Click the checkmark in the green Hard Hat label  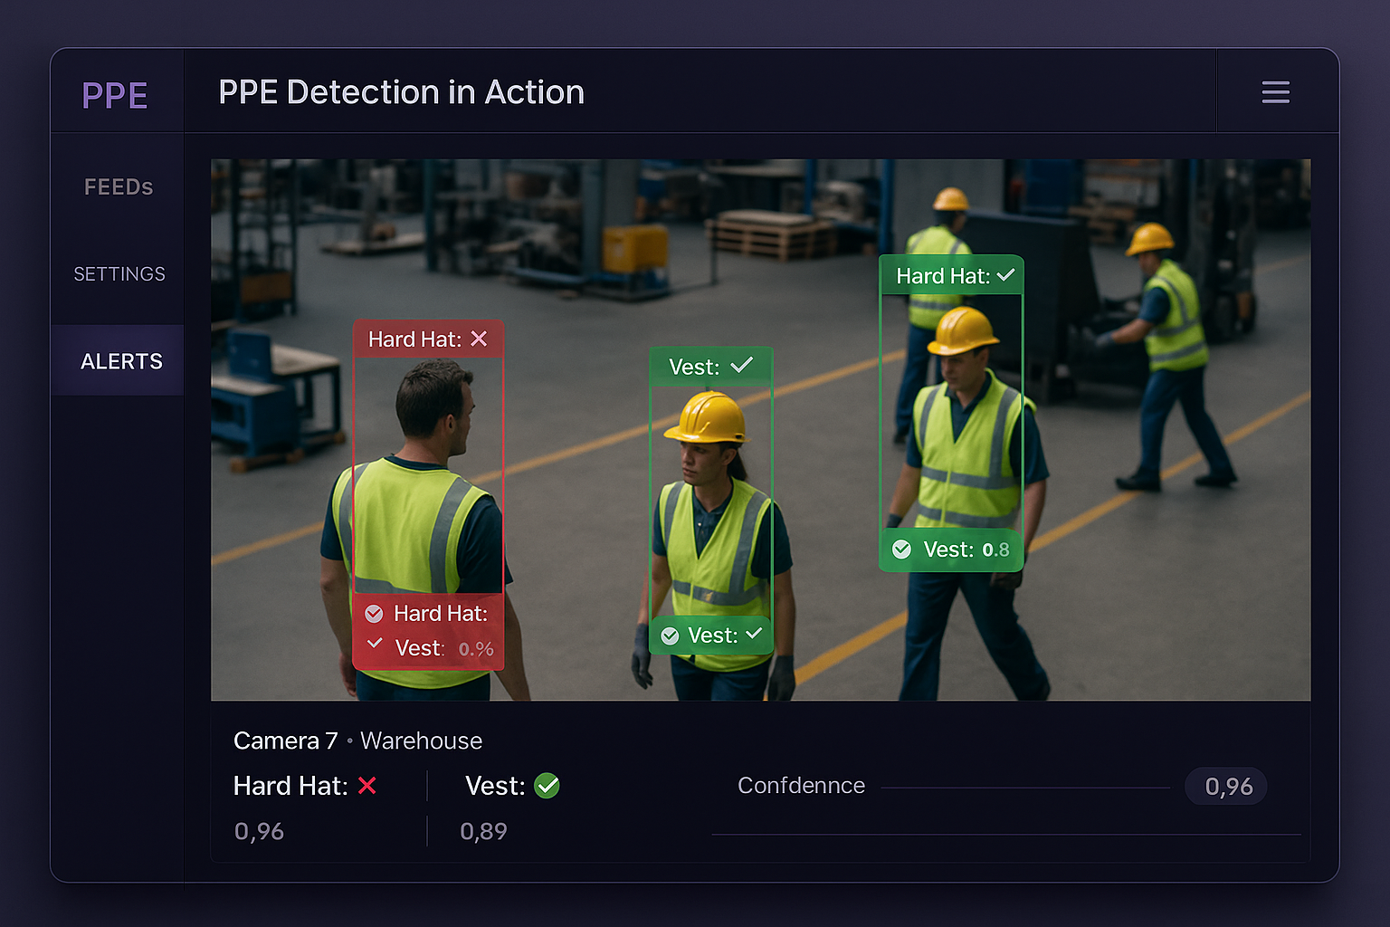tap(1007, 276)
